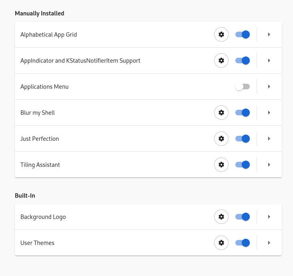Expand the Alphabetical App Grid row arrow
The image size is (293, 276).
point(269,34)
